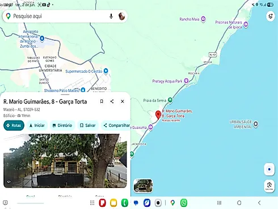Tap the Salvar chip

[x=87, y=126]
